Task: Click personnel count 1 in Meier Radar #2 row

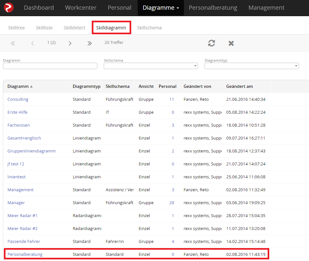Action: pyautogui.click(x=173, y=228)
